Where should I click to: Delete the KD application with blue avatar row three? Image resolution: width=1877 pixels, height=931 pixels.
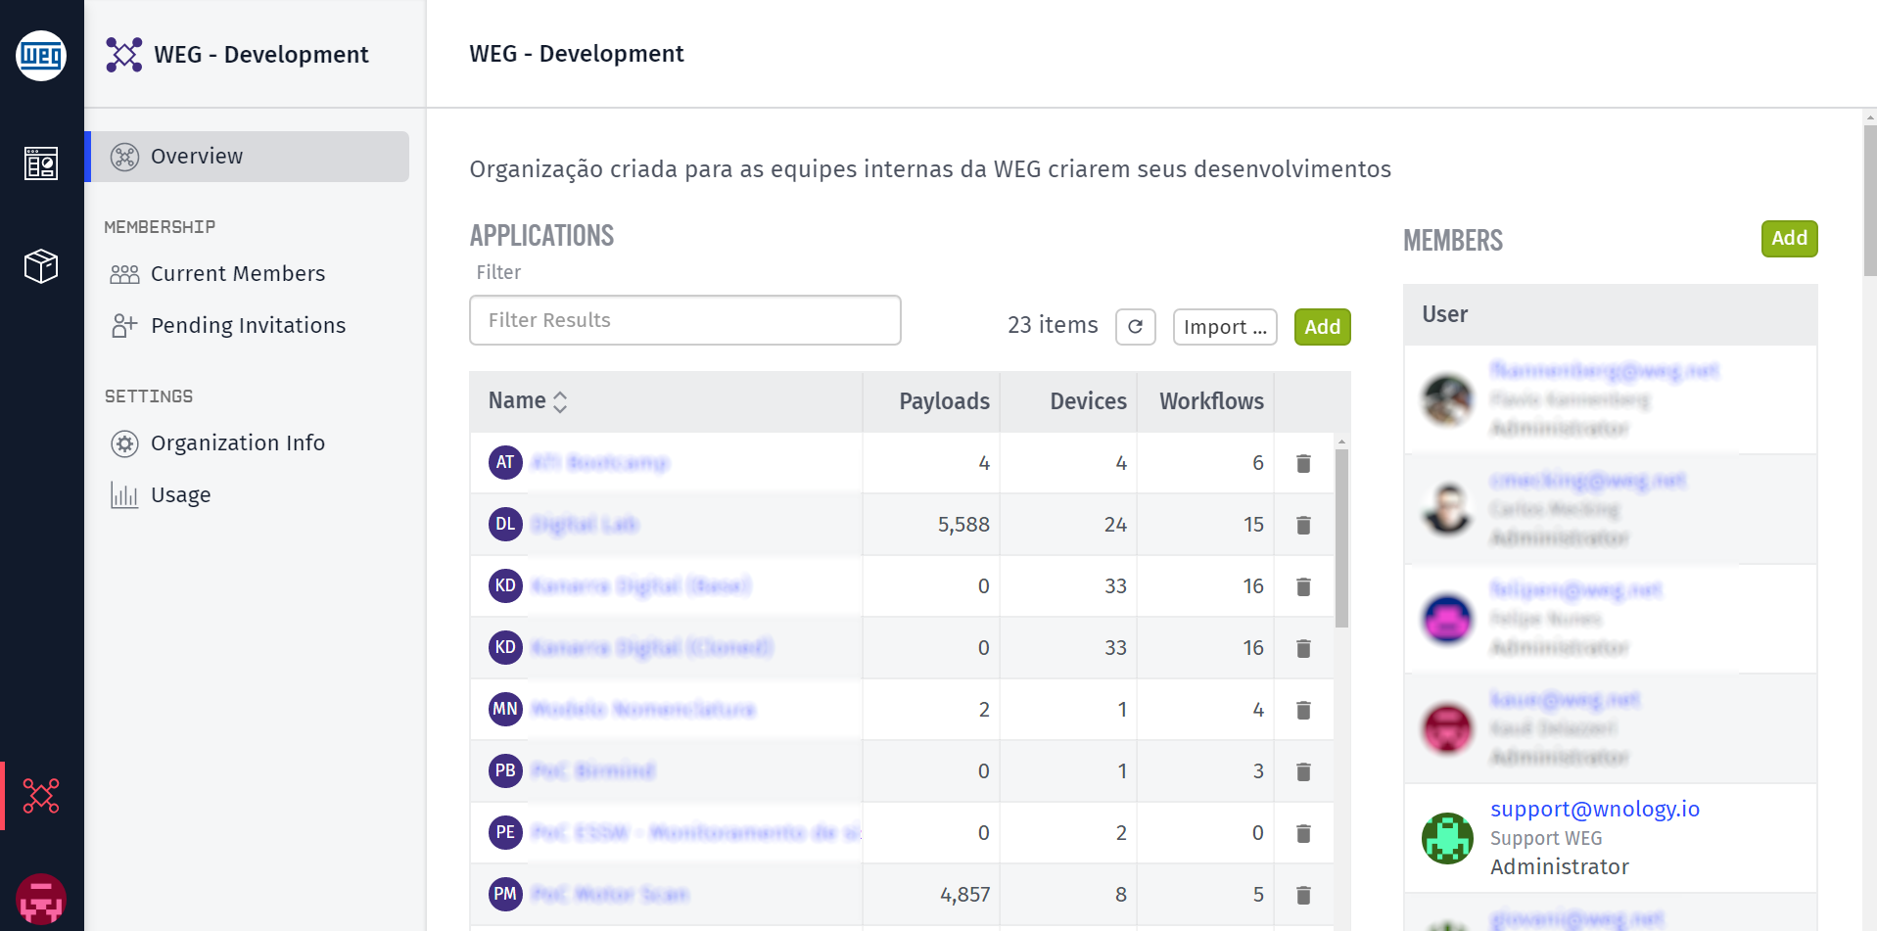1303,586
